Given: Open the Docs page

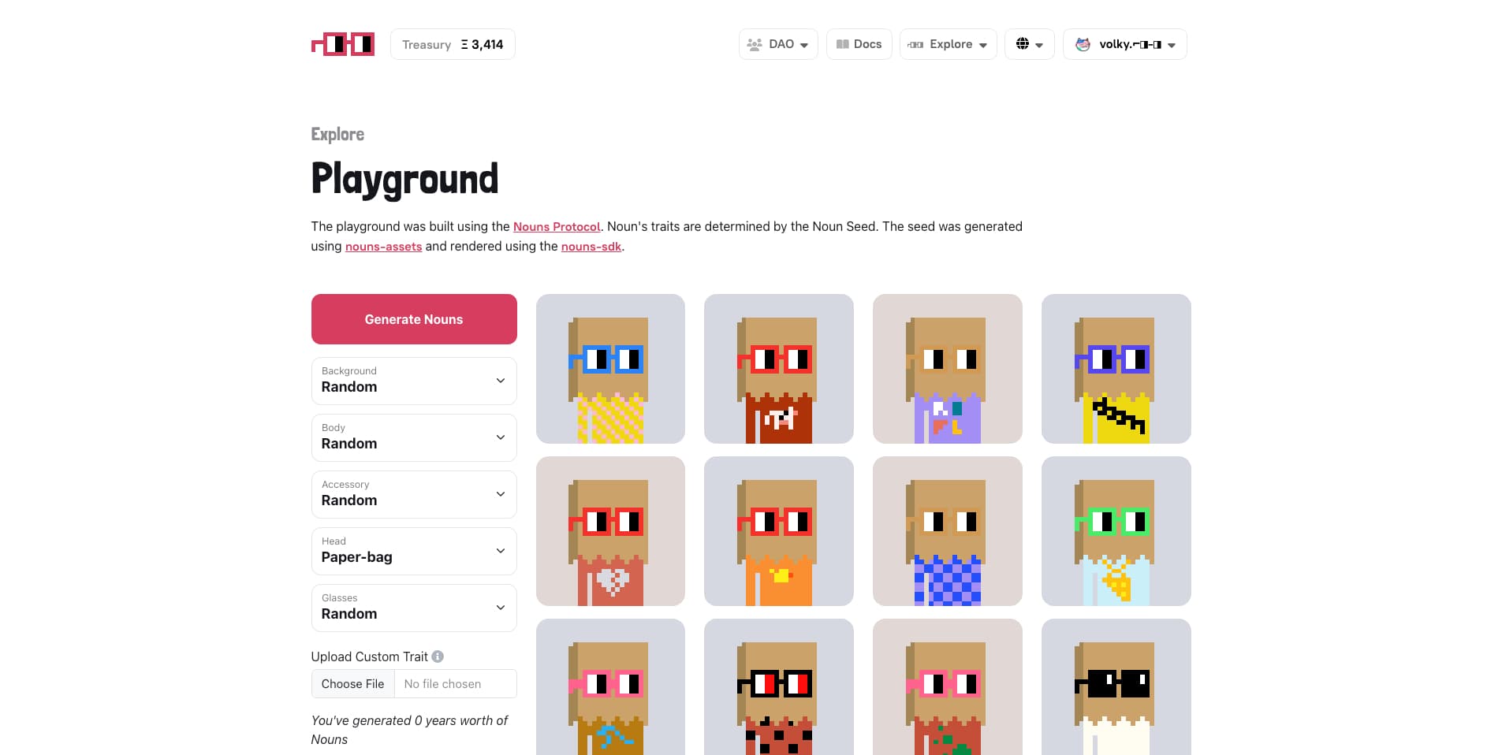Looking at the screenshot, I should pos(859,44).
